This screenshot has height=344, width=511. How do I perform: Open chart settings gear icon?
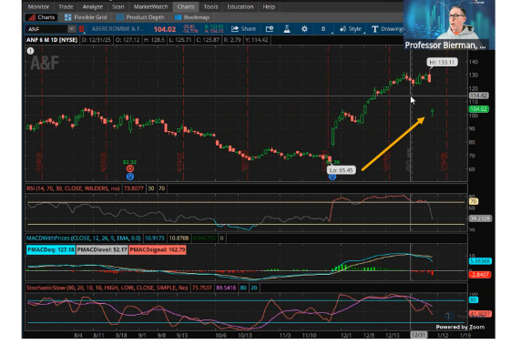(304, 29)
